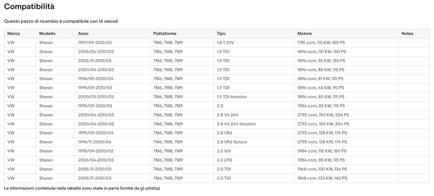Click the 1.9 TDI 4motion cell
434x196 pixels.
[232, 97]
